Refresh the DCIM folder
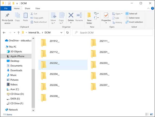Screen dimensions: 155x117 tap(67, 33)
